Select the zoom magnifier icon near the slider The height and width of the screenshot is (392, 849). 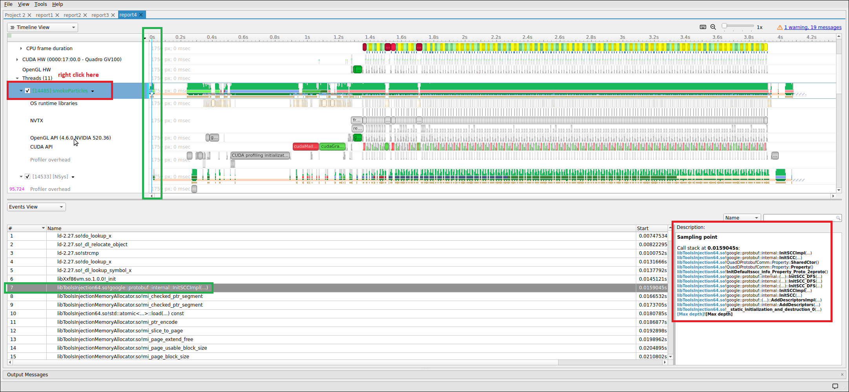click(713, 27)
